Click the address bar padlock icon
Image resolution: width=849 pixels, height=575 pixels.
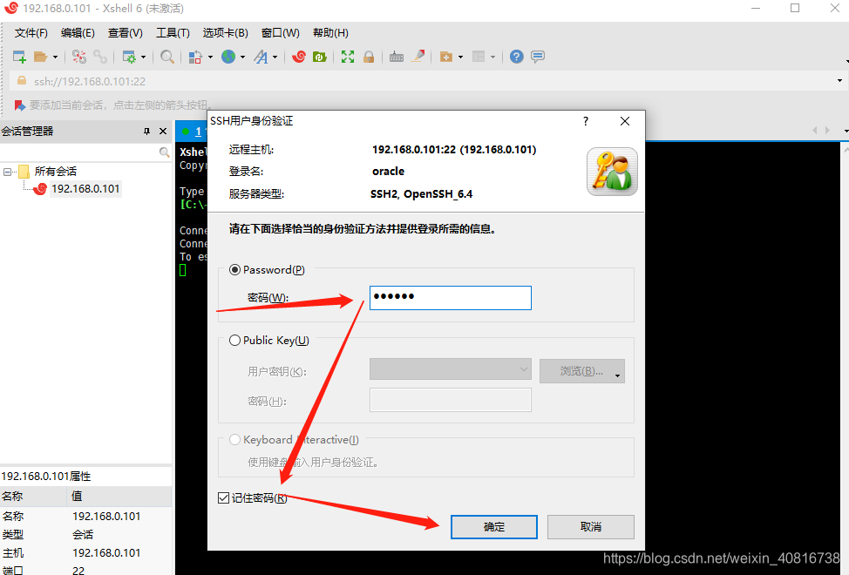click(x=22, y=81)
